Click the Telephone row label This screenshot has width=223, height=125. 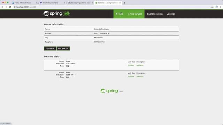[49, 42]
